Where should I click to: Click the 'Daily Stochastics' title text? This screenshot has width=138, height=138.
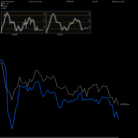click(7, 2)
